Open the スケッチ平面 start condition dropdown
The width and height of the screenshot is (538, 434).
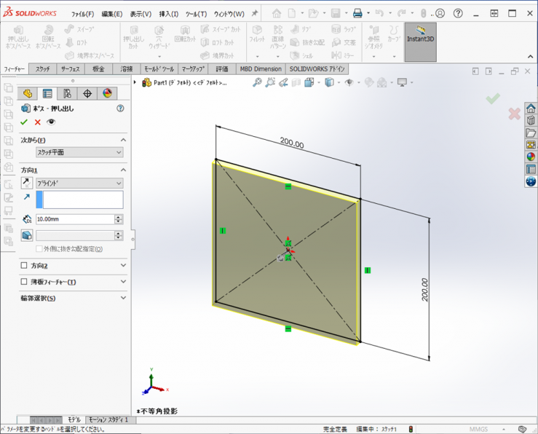tap(79, 152)
